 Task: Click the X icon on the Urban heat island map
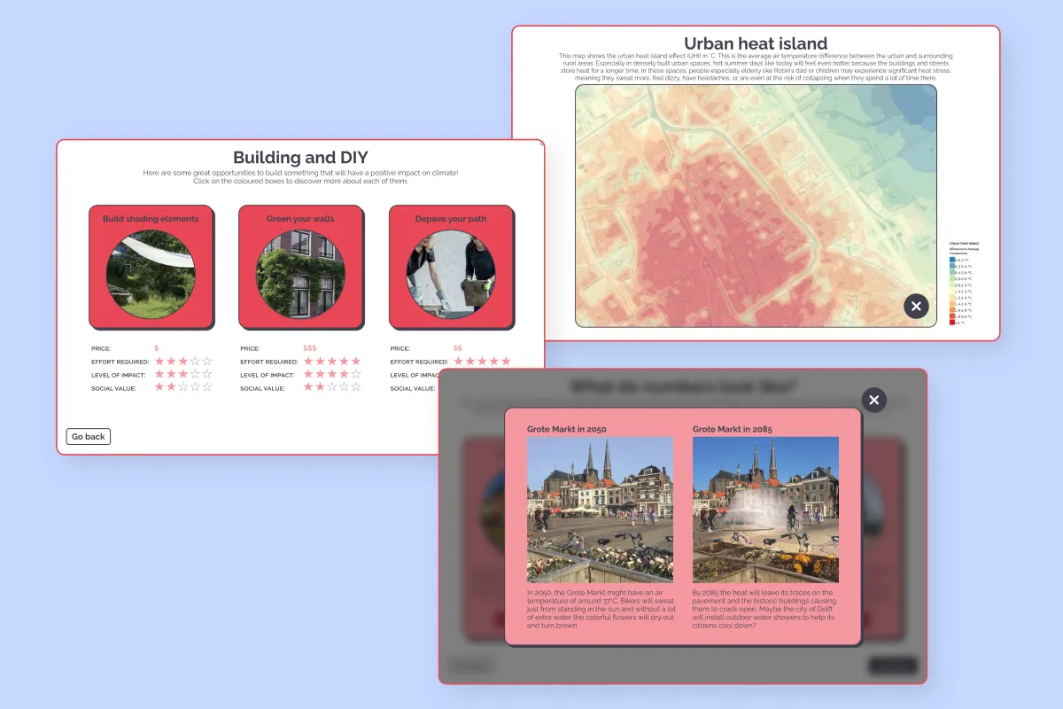click(x=916, y=306)
